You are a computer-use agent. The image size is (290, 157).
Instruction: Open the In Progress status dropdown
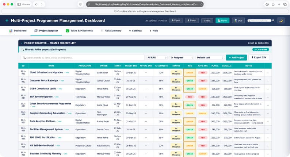[182, 58]
